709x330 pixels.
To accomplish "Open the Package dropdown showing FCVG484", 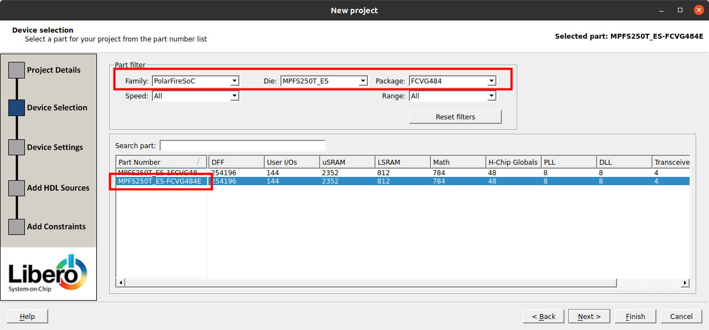I will 453,81.
